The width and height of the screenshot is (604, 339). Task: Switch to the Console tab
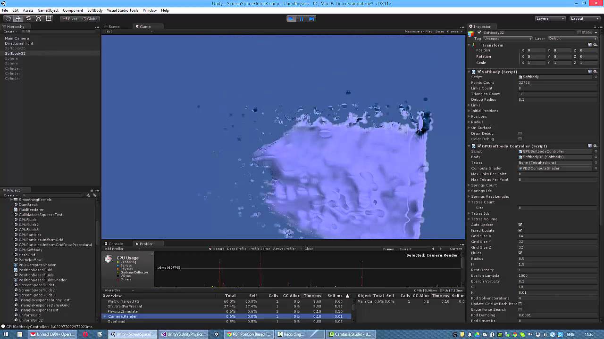point(115,243)
